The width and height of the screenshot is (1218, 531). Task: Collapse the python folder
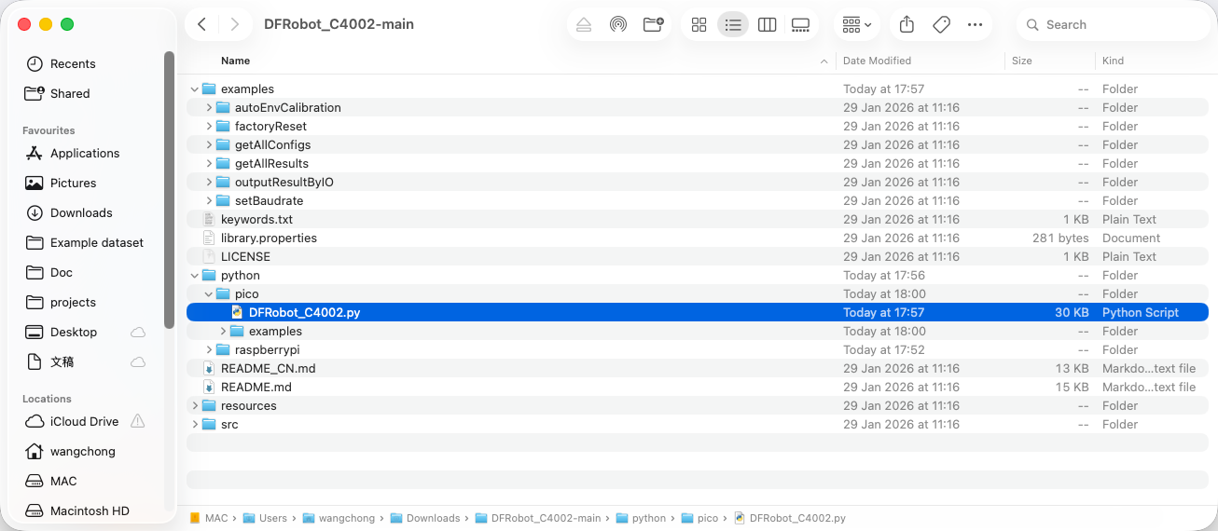coord(195,276)
